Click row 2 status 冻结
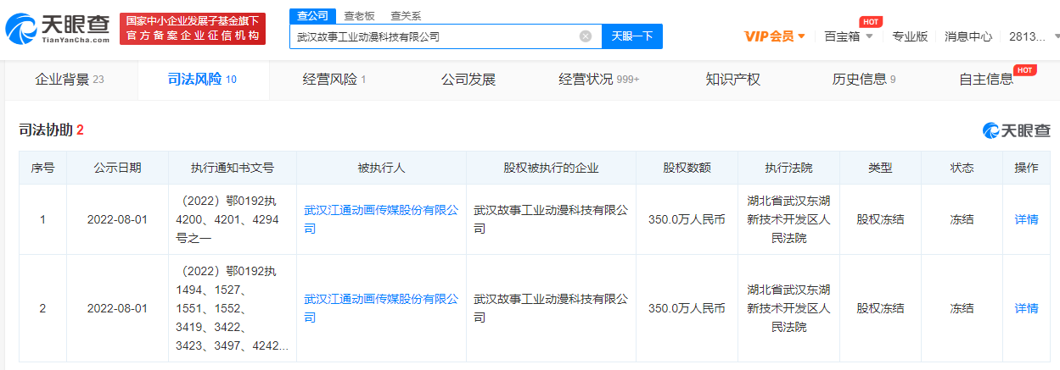Screen dimensions: 1060x370 coord(962,308)
